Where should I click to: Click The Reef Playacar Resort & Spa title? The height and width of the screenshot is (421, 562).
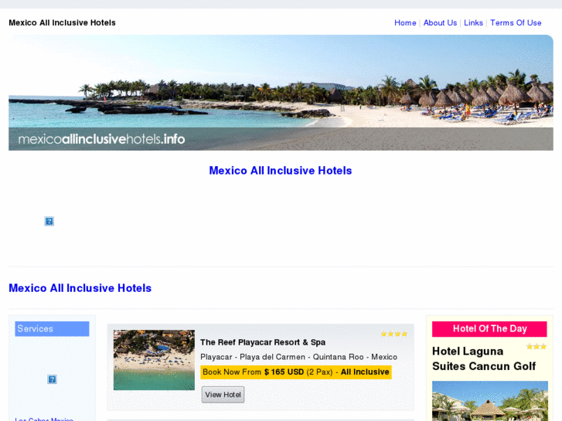click(x=263, y=342)
